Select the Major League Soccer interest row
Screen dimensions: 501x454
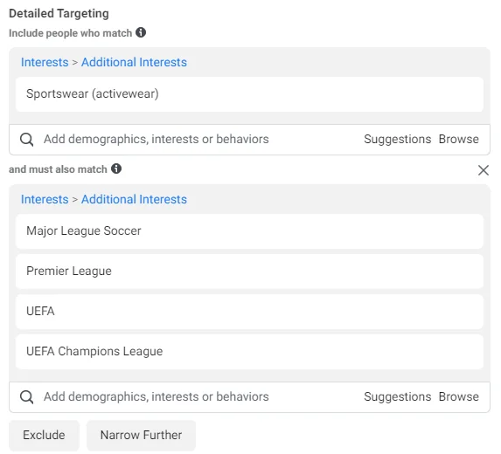pos(249,231)
